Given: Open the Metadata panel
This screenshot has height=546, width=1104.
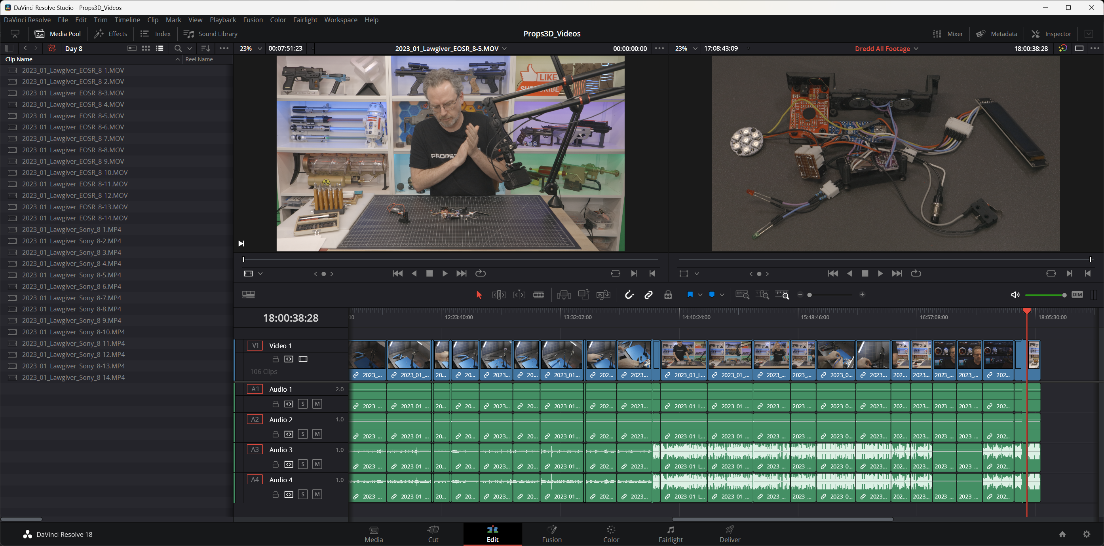Looking at the screenshot, I should (996, 33).
